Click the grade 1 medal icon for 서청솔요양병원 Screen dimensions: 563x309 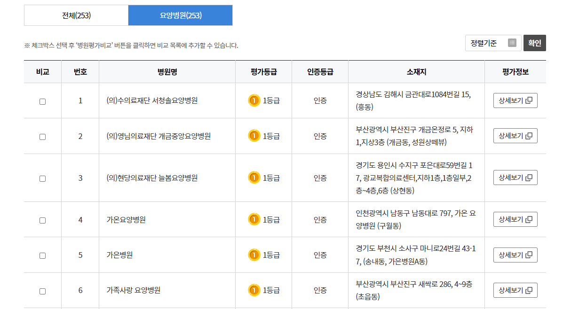[x=254, y=100]
